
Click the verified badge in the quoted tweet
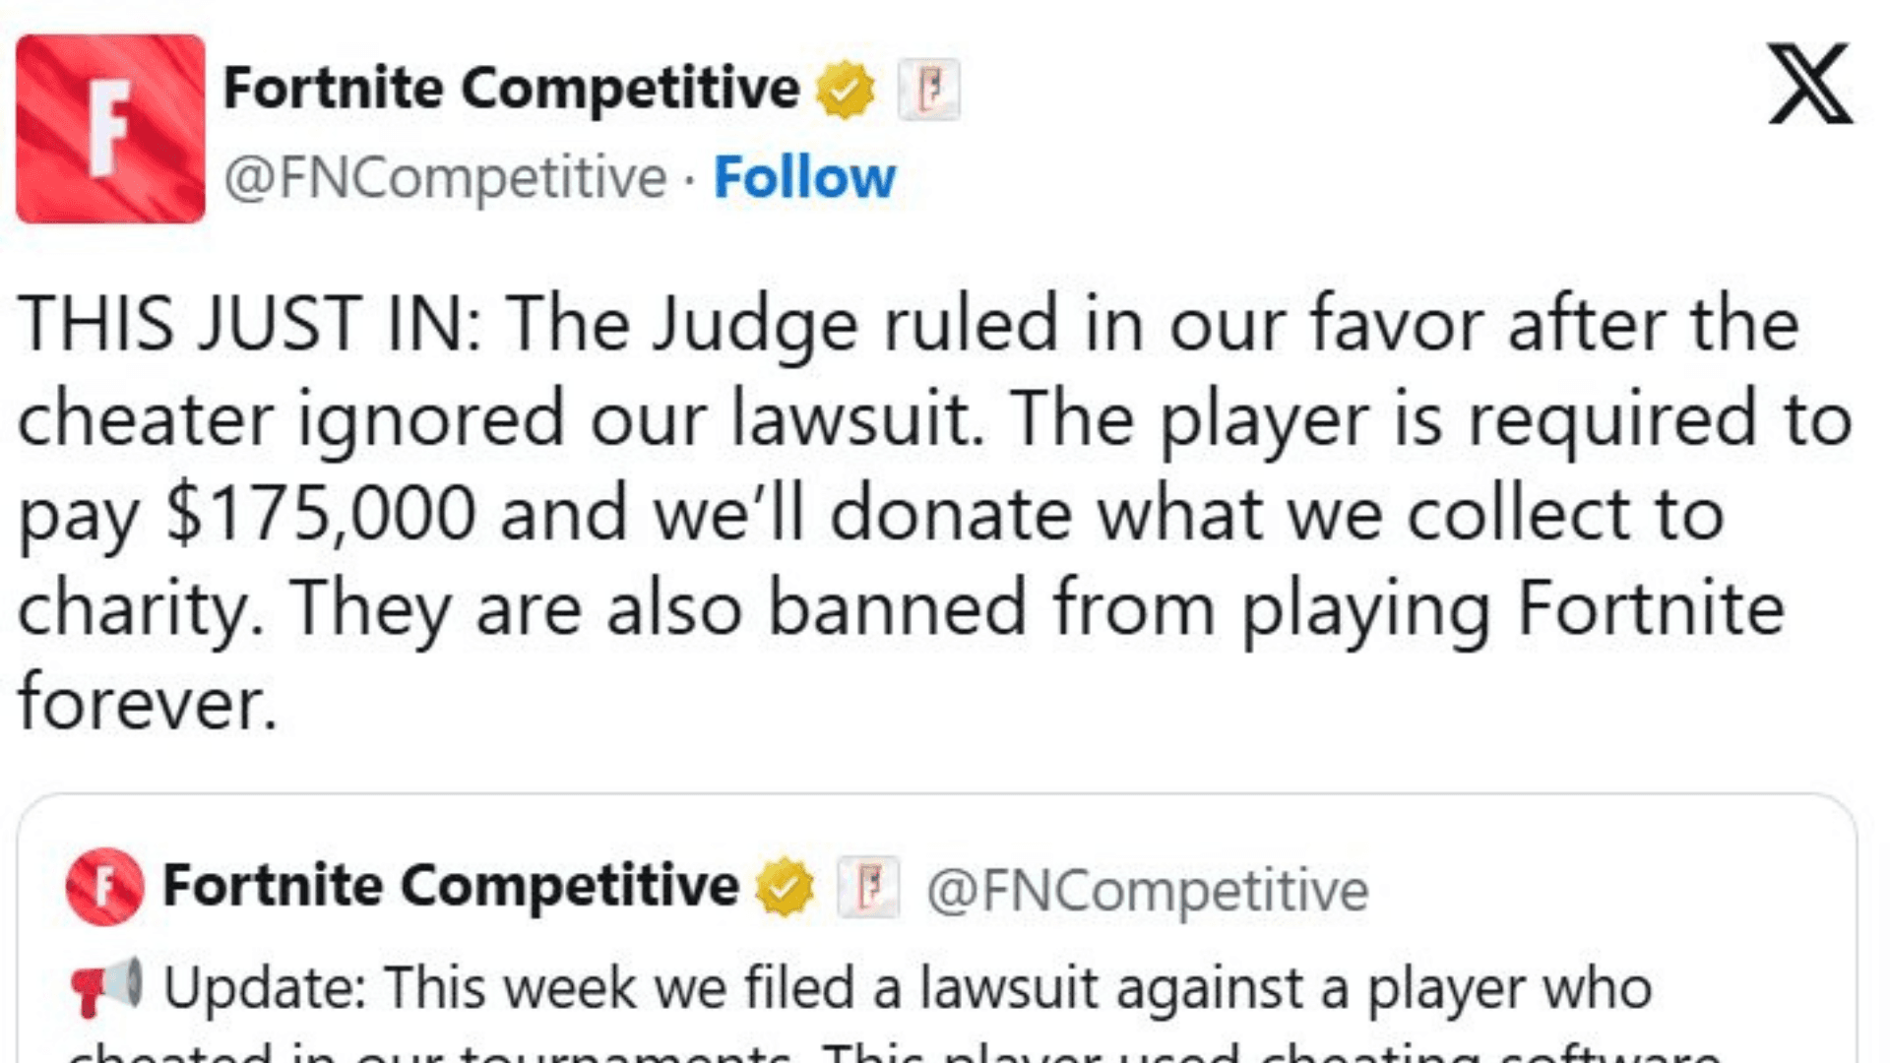click(x=783, y=885)
